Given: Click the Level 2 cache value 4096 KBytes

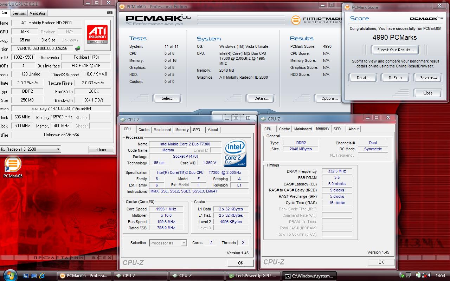Looking at the screenshot, I should coord(230,222).
